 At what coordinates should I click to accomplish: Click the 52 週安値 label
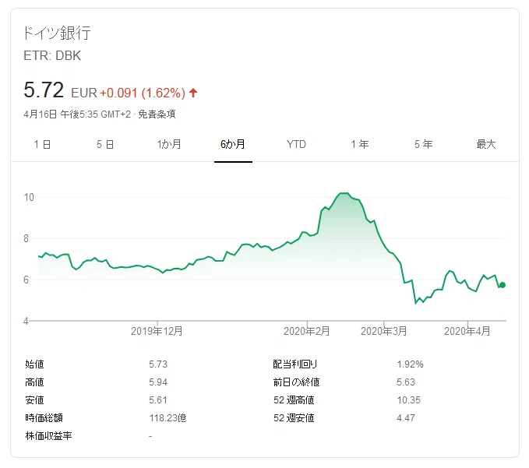point(294,418)
